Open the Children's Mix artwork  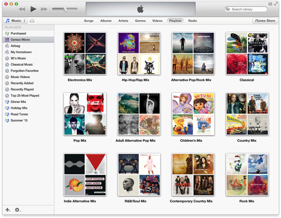(193, 114)
